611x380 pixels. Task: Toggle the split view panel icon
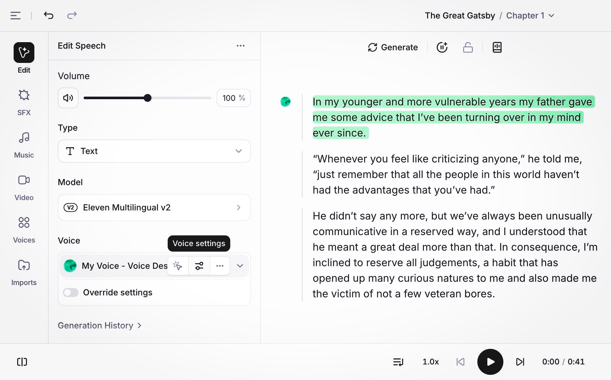tap(22, 362)
